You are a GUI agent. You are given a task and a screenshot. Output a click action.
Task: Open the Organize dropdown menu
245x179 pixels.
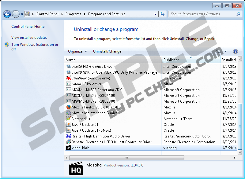point(77,51)
